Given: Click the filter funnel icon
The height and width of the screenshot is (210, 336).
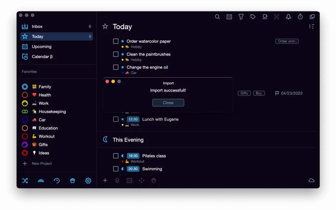Looking at the screenshot, I should click(241, 17).
